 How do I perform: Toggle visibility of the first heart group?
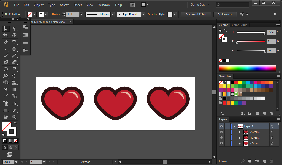pyautogui.click(x=221, y=132)
